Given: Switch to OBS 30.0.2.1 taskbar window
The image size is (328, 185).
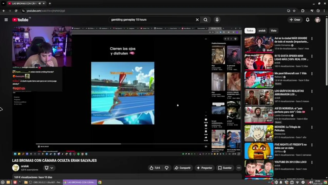Looking at the screenshot, I should click(45, 182).
